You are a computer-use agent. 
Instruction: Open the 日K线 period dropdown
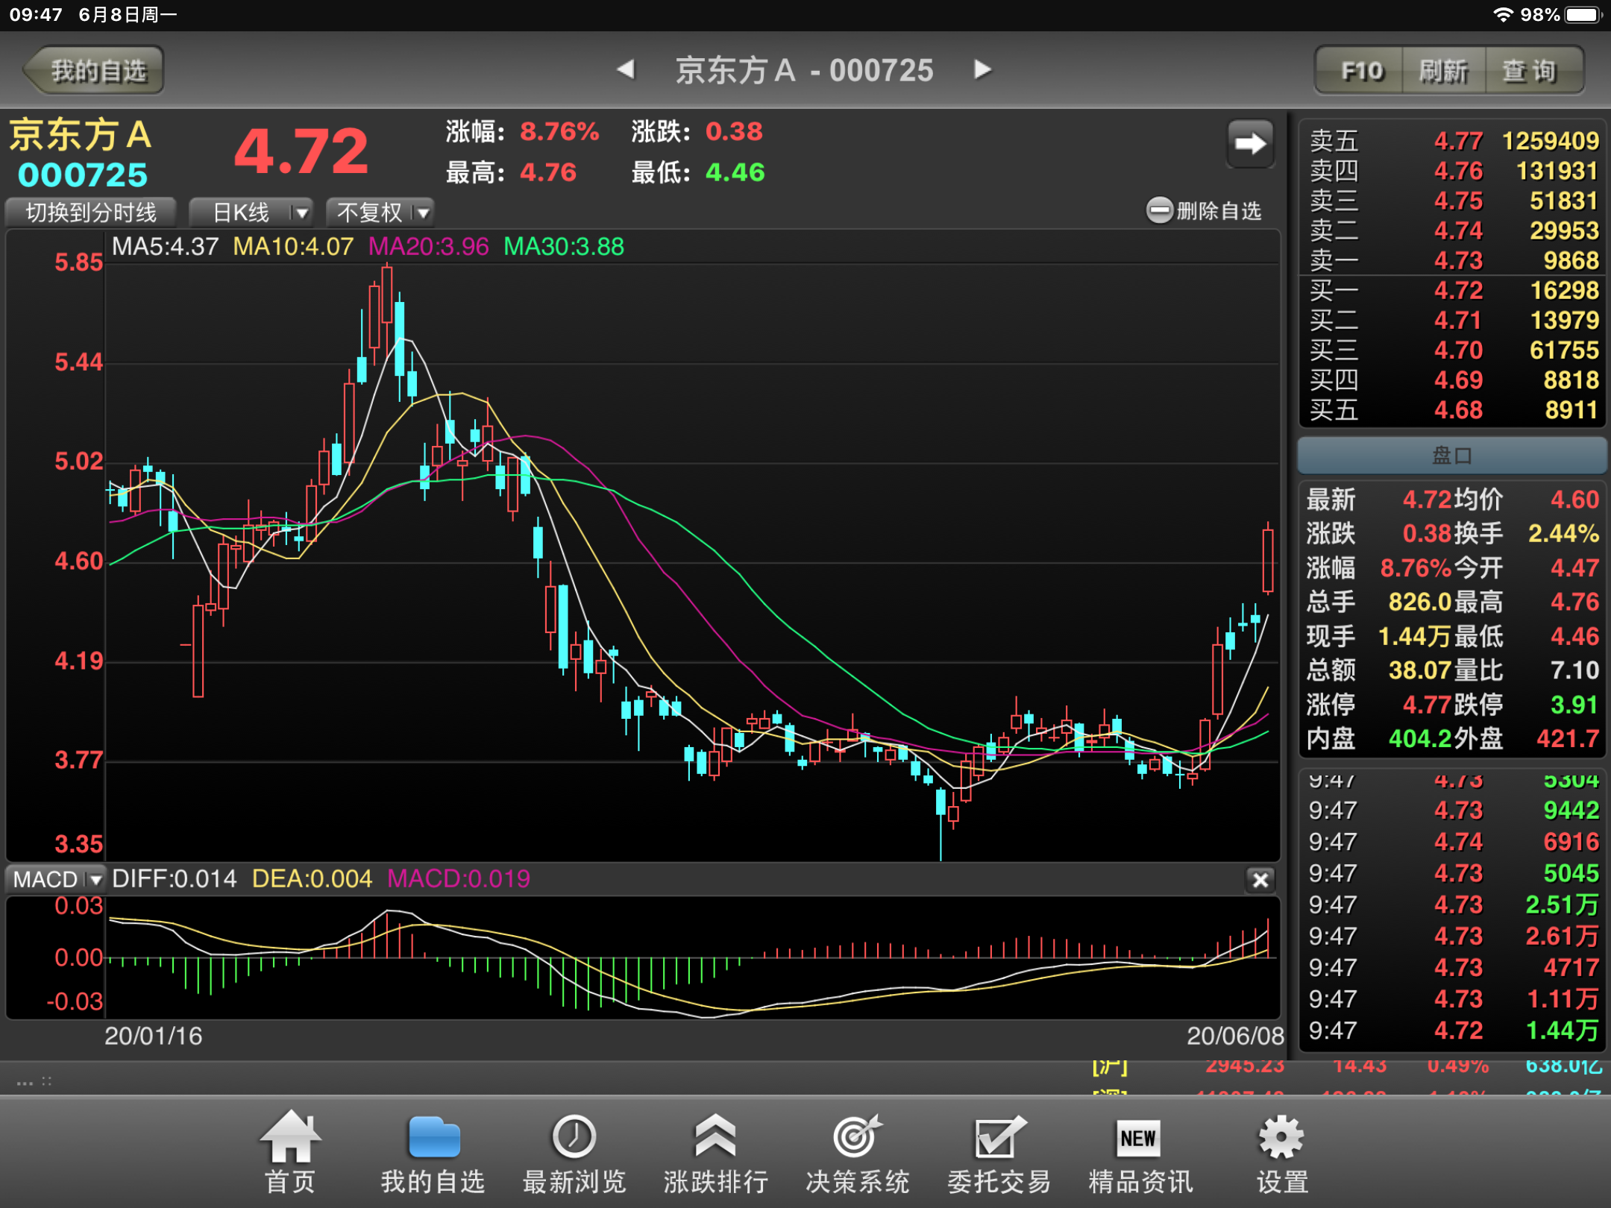coord(251,213)
